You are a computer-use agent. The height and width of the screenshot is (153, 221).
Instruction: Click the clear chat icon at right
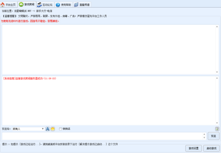click(x=217, y=129)
